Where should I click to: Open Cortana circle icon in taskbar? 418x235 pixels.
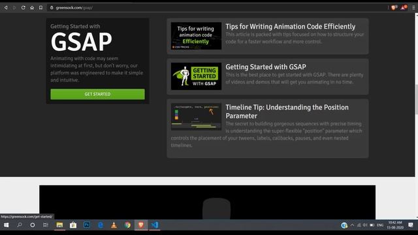pyautogui.click(x=33, y=225)
